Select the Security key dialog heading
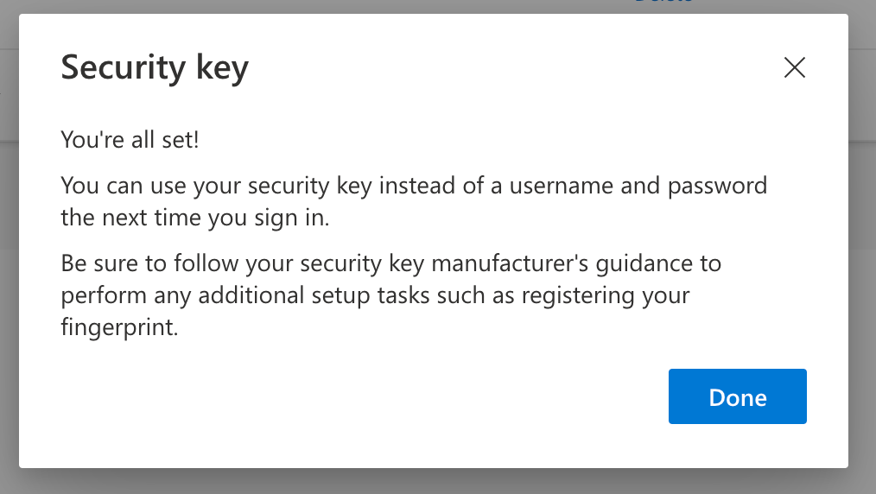Screen dimensions: 876x494 (x=155, y=68)
